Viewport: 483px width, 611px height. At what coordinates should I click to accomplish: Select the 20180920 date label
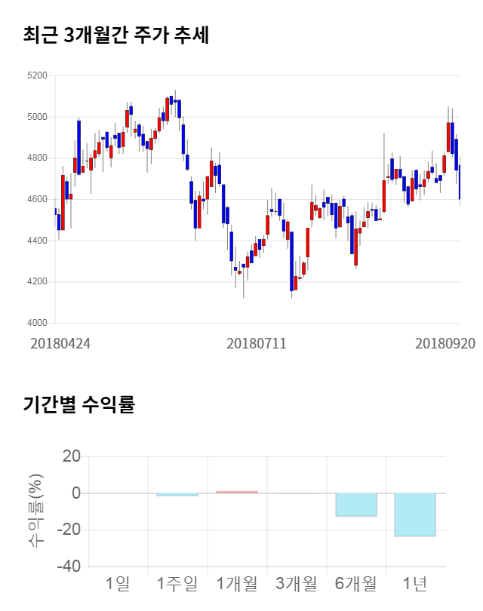click(445, 343)
